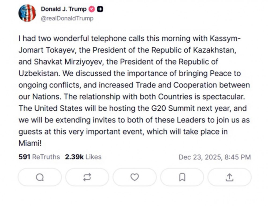Image resolution: width=268 pixels, height=206 pixels.
Task: Toggle the bookmark to save this Truth
Action: click(182, 177)
